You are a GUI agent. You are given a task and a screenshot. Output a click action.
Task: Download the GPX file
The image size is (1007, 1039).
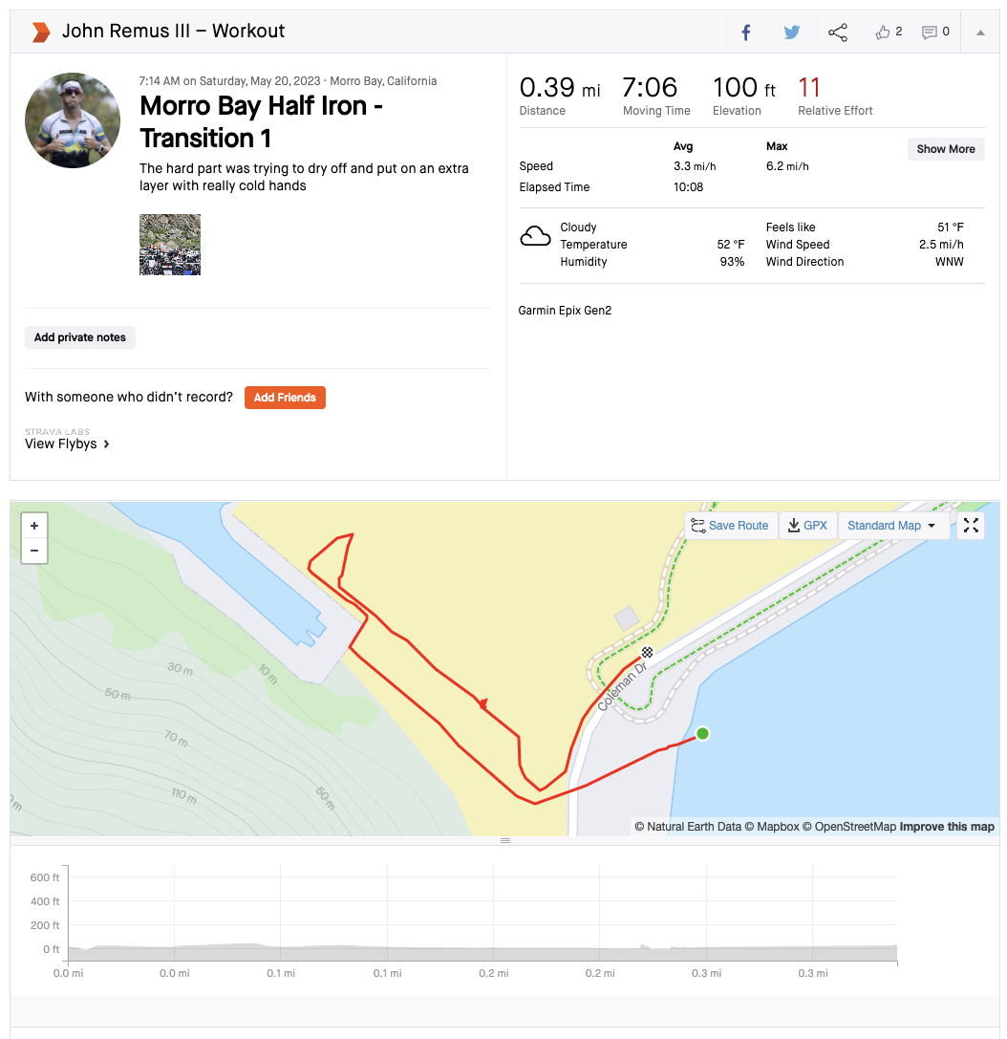click(808, 526)
